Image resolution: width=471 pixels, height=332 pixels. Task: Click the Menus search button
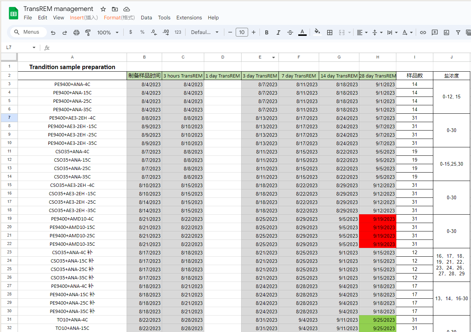pyautogui.click(x=27, y=32)
